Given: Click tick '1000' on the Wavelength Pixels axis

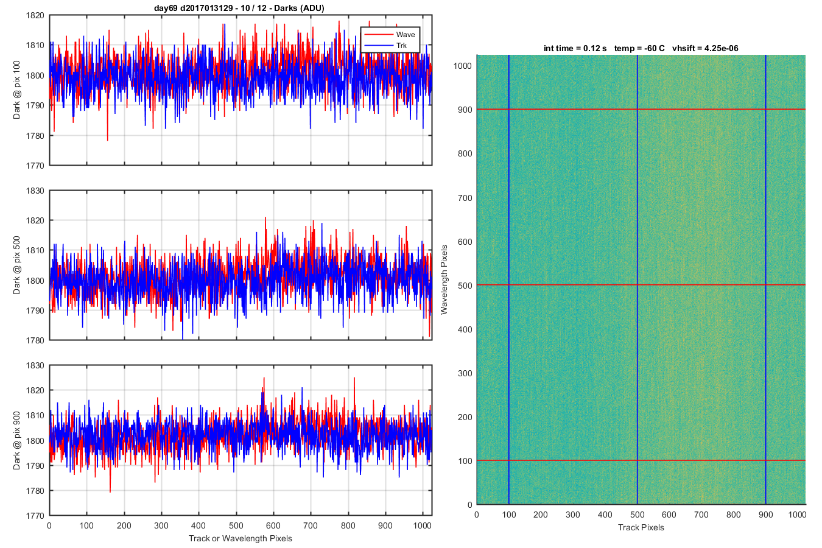Looking at the screenshot, I should [x=463, y=66].
